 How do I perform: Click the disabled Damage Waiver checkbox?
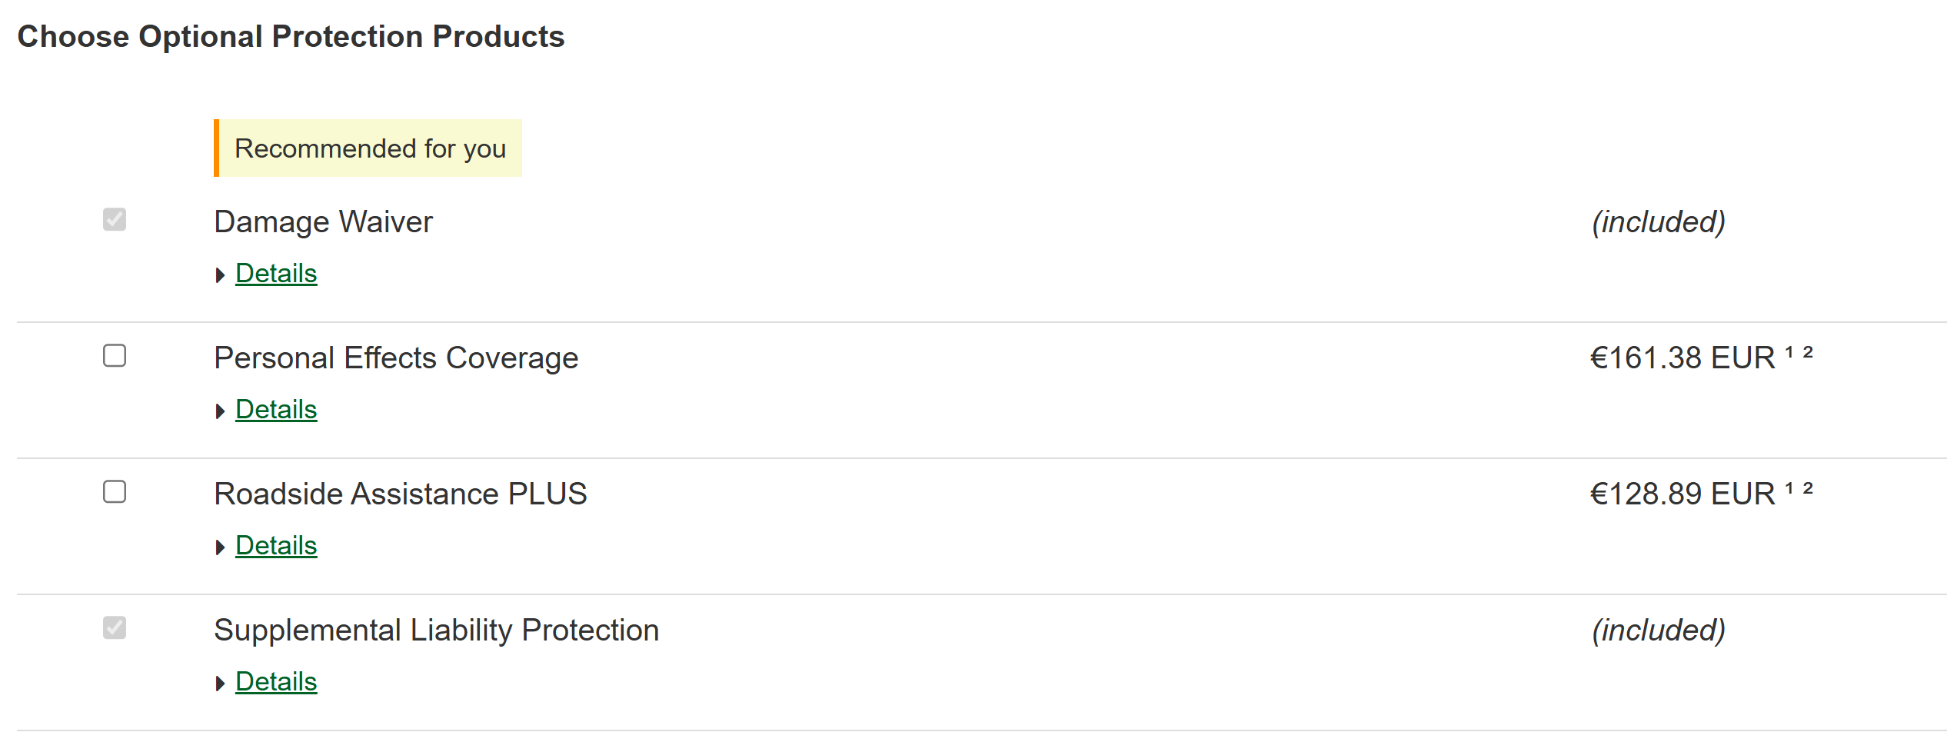115,220
